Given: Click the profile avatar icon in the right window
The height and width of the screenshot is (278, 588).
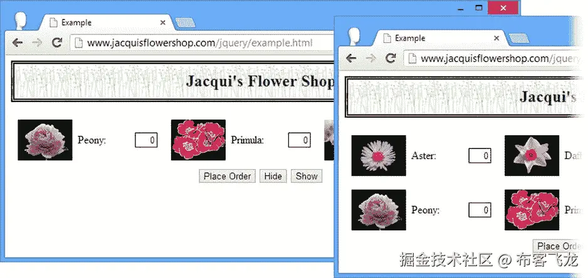Looking at the screenshot, I should tap(354, 37).
